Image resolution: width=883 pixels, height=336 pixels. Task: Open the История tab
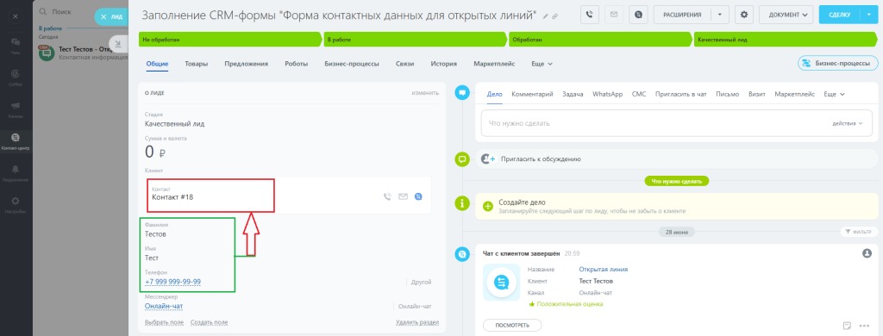[x=444, y=64]
